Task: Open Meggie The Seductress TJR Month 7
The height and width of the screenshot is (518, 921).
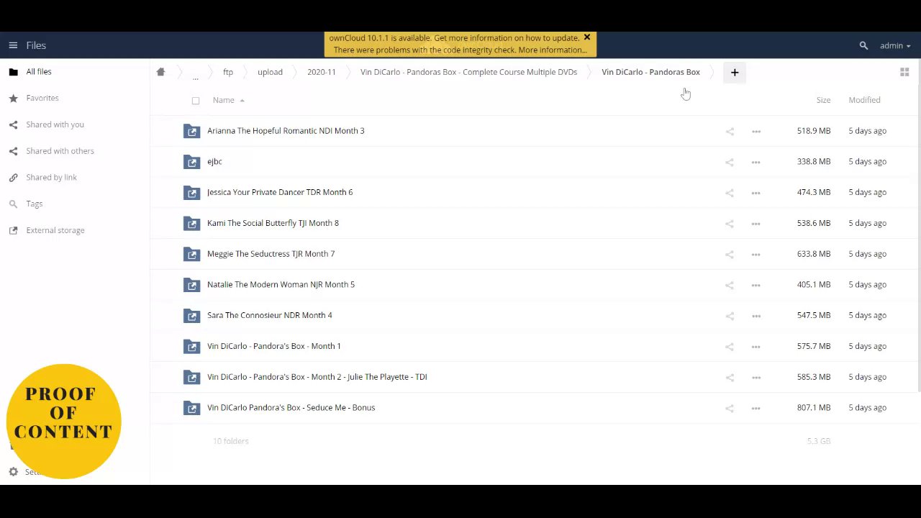Action: point(271,254)
